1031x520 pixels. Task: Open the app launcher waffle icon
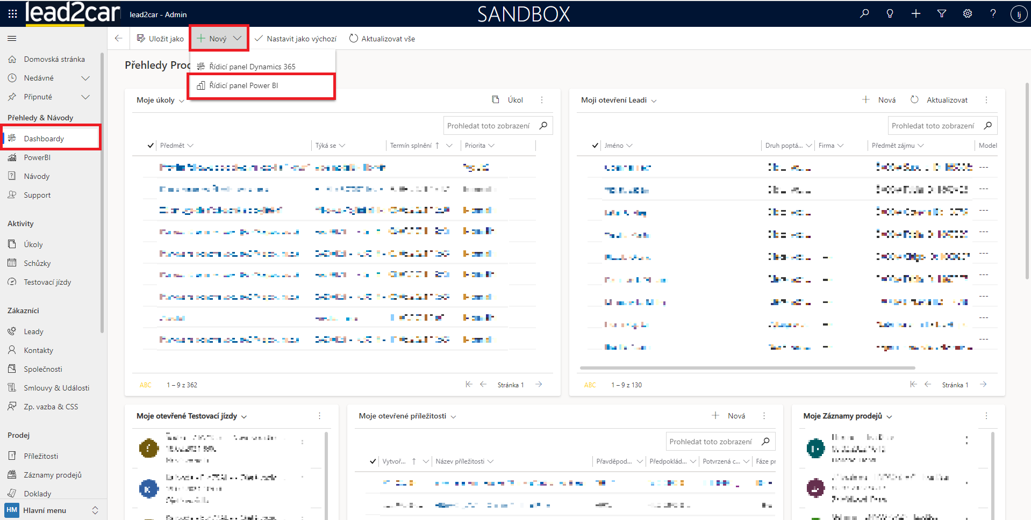12,14
